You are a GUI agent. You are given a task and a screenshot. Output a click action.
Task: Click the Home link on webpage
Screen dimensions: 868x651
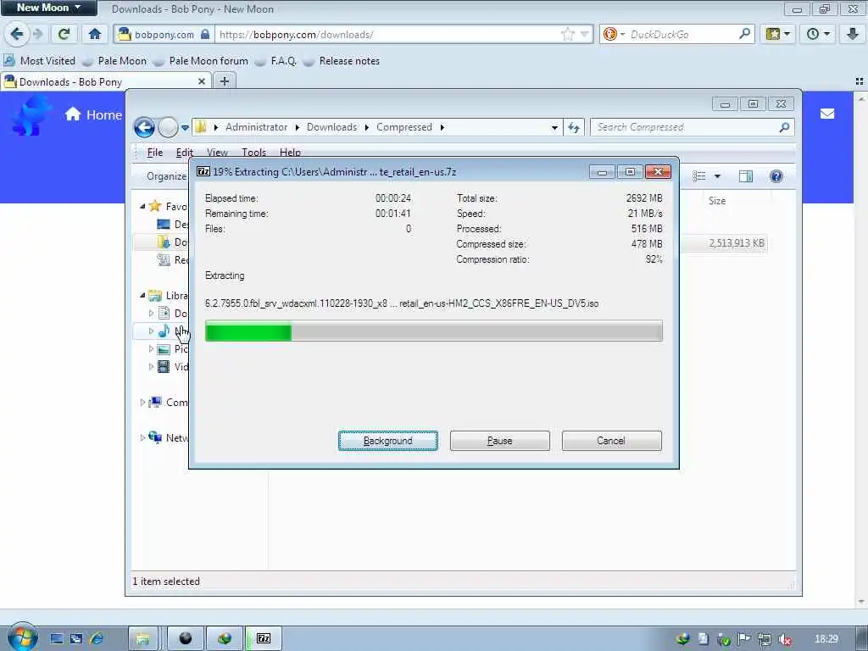tap(93, 114)
